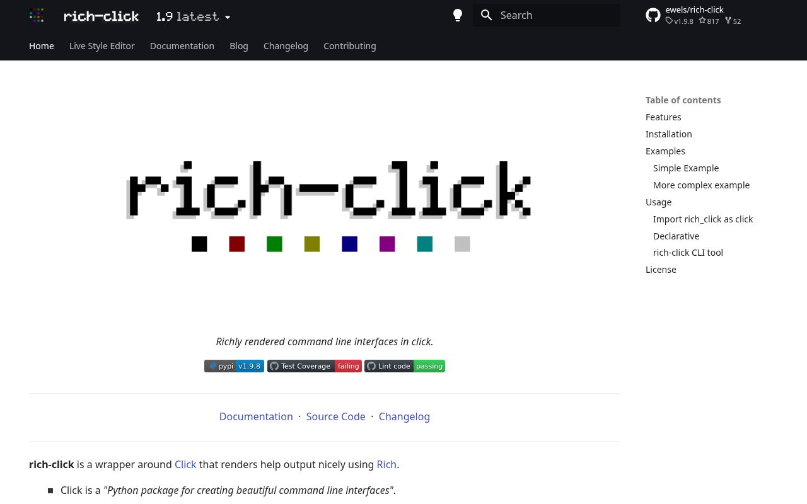Click the search magnifier icon
The width and height of the screenshot is (807, 504).
(486, 15)
